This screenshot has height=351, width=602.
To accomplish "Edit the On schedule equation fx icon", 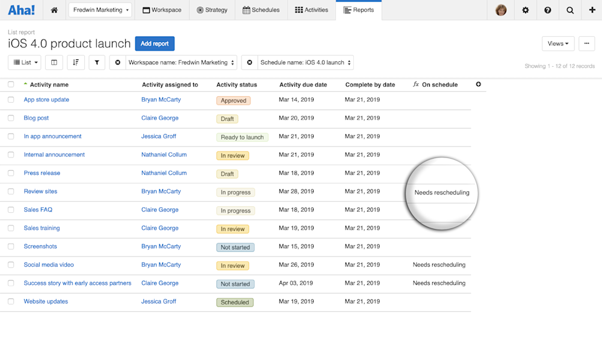I will (x=416, y=84).
